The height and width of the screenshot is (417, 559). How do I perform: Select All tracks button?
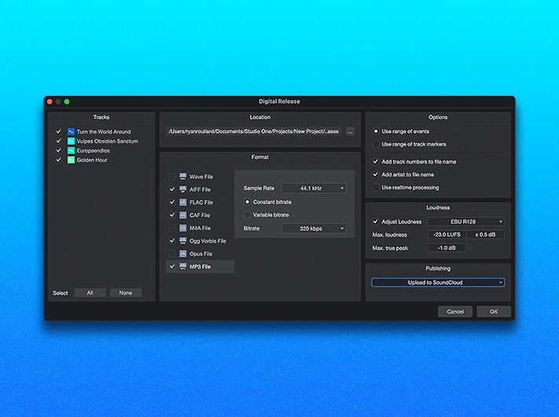coord(90,293)
